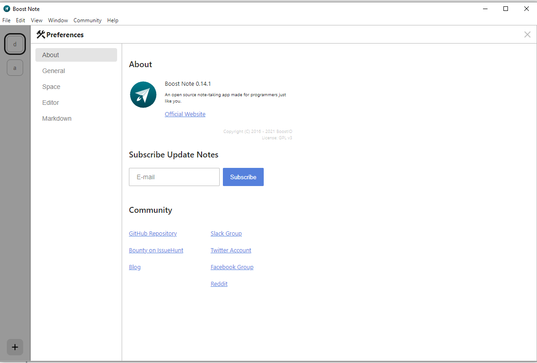The image size is (537, 363).
Task: Click the 'Subscribe Update Notes' heading
Action: pos(174,155)
